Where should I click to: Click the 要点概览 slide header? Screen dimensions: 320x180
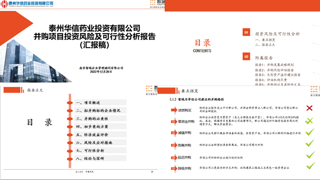[189, 91]
